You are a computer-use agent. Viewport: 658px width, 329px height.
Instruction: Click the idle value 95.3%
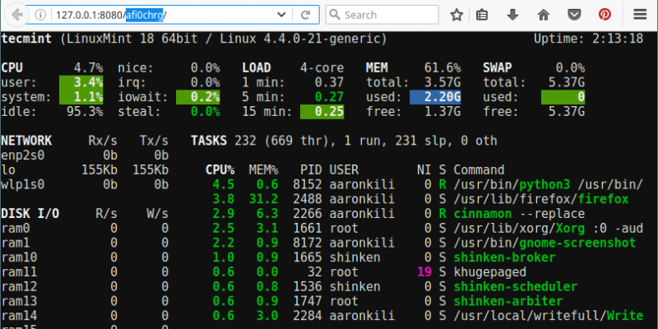pos(85,112)
